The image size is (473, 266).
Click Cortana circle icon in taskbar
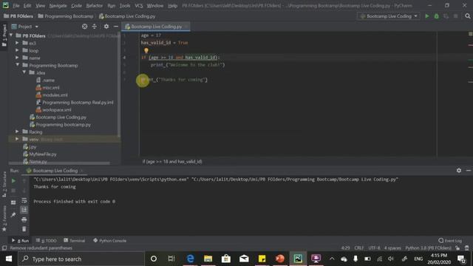[x=154, y=259]
